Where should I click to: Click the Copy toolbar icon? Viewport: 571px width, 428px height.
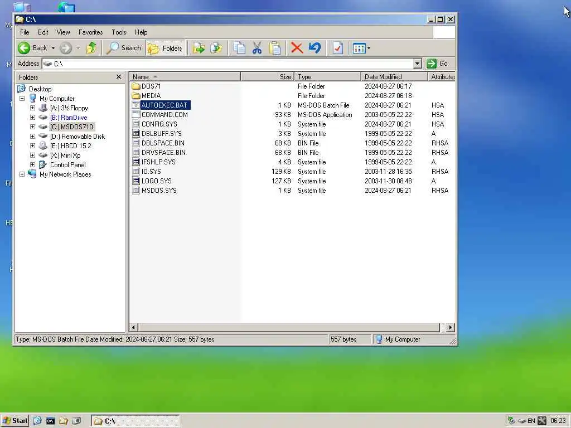pos(239,48)
